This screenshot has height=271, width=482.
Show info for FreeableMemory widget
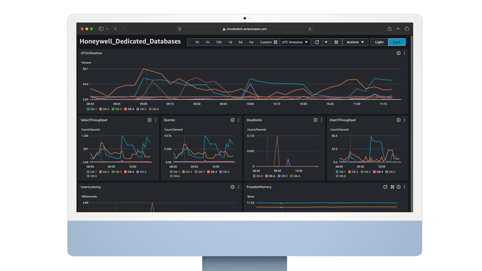click(x=398, y=187)
